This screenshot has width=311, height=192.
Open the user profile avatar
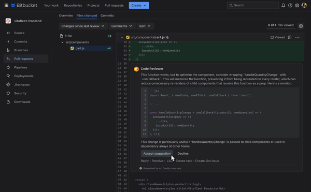point(304,5)
